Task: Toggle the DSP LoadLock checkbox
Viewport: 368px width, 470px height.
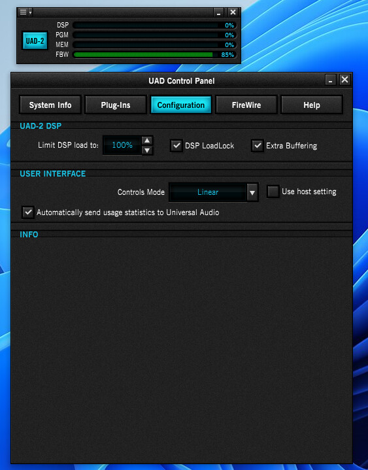Action: pos(176,146)
